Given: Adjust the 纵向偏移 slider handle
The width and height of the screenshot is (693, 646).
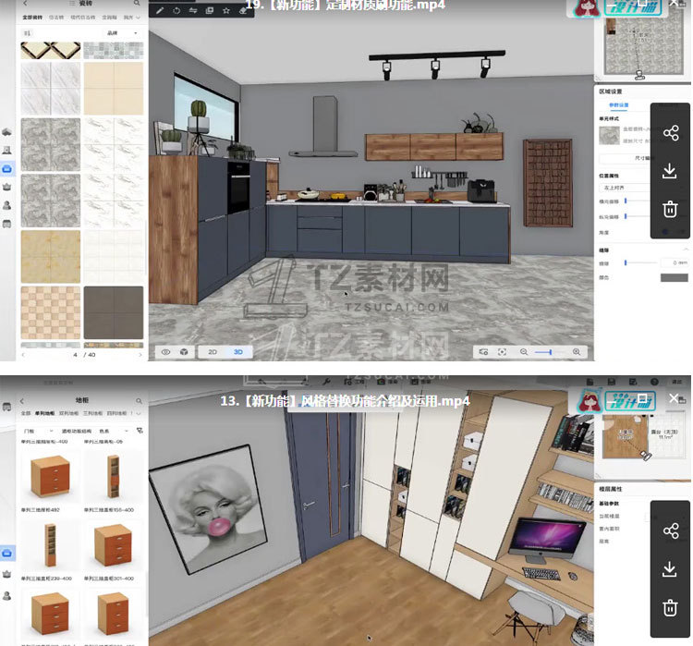Looking at the screenshot, I should click(x=626, y=216).
